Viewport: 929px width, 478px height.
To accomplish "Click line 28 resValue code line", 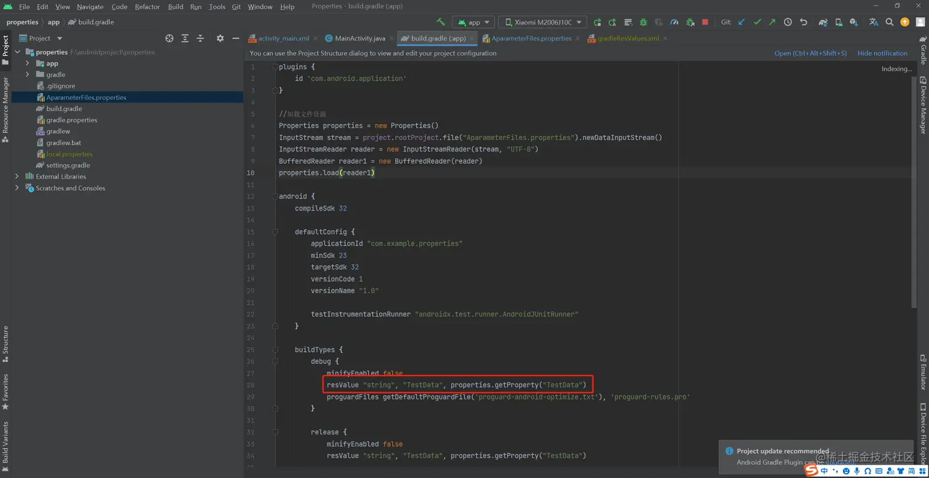I will 457,385.
